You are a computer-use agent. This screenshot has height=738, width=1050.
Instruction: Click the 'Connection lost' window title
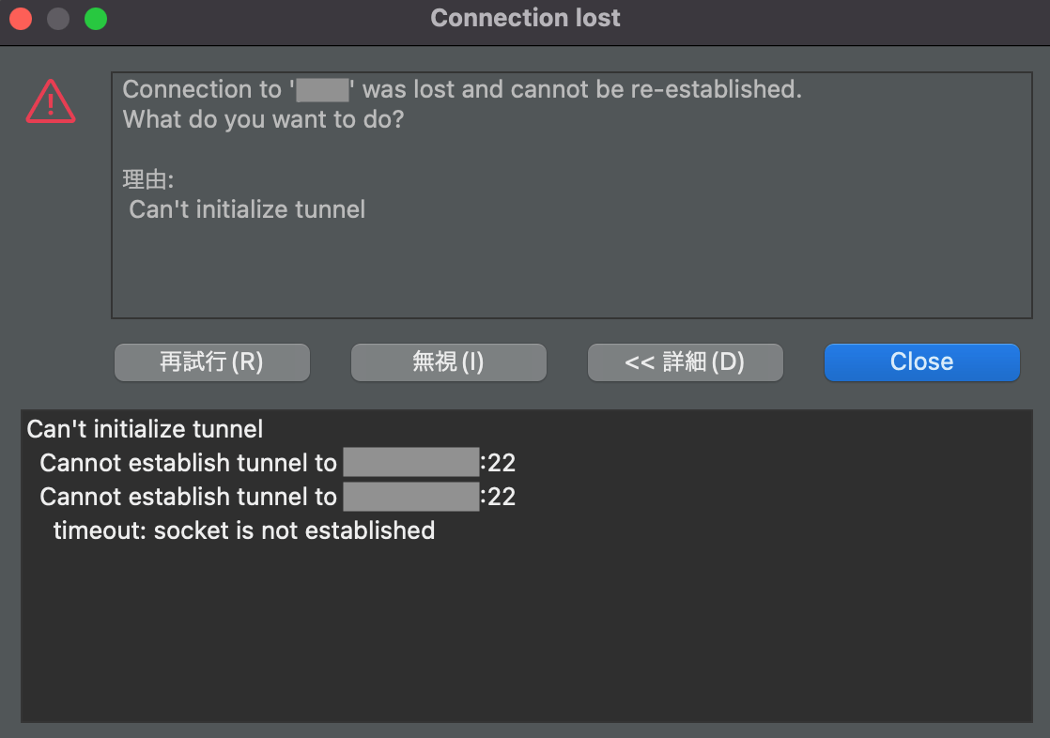tap(525, 18)
